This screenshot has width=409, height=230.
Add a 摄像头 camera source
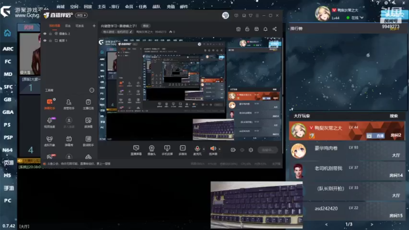pos(151,150)
